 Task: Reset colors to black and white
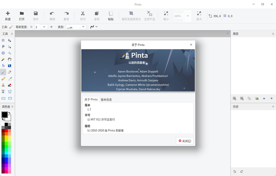click(x=2, y=120)
